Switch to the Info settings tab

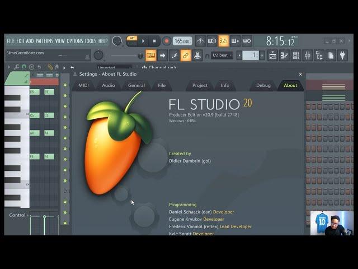(x=225, y=85)
